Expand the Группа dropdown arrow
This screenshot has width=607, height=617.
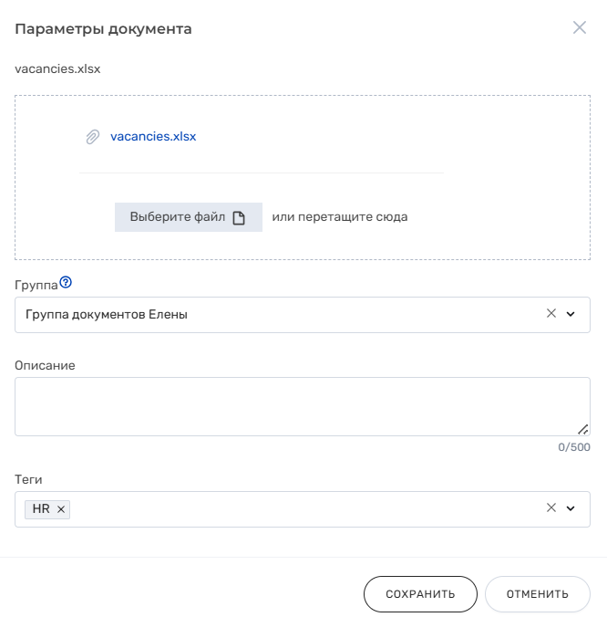click(x=571, y=314)
